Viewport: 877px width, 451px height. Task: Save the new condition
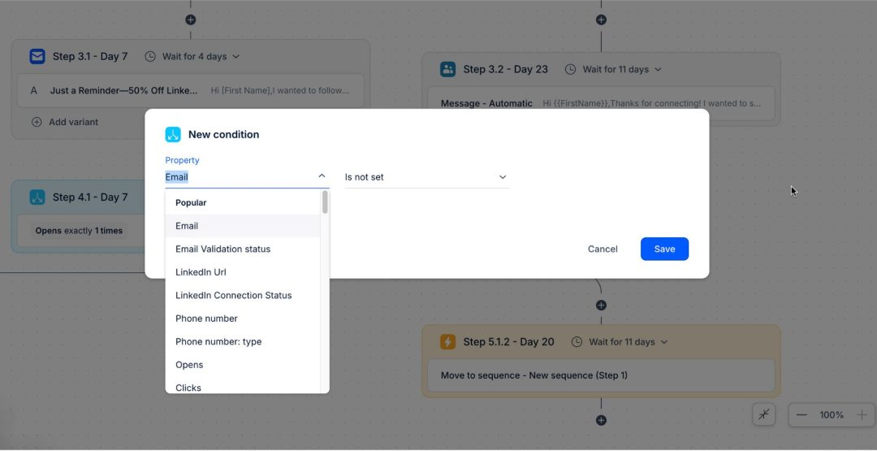point(664,249)
